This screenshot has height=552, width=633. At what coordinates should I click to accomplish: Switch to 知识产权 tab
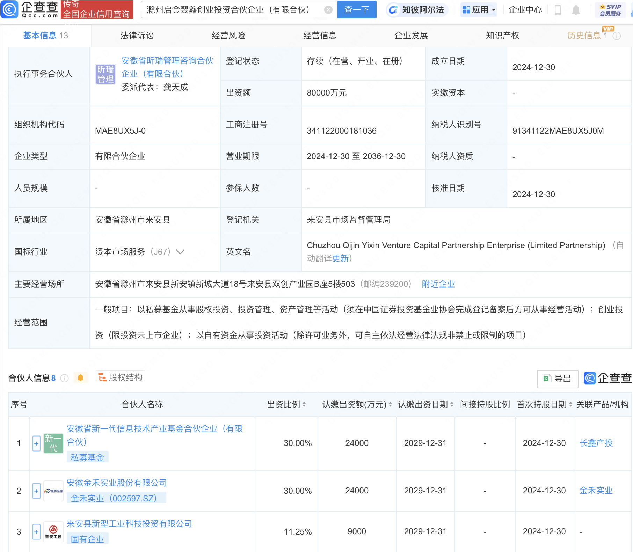point(502,36)
